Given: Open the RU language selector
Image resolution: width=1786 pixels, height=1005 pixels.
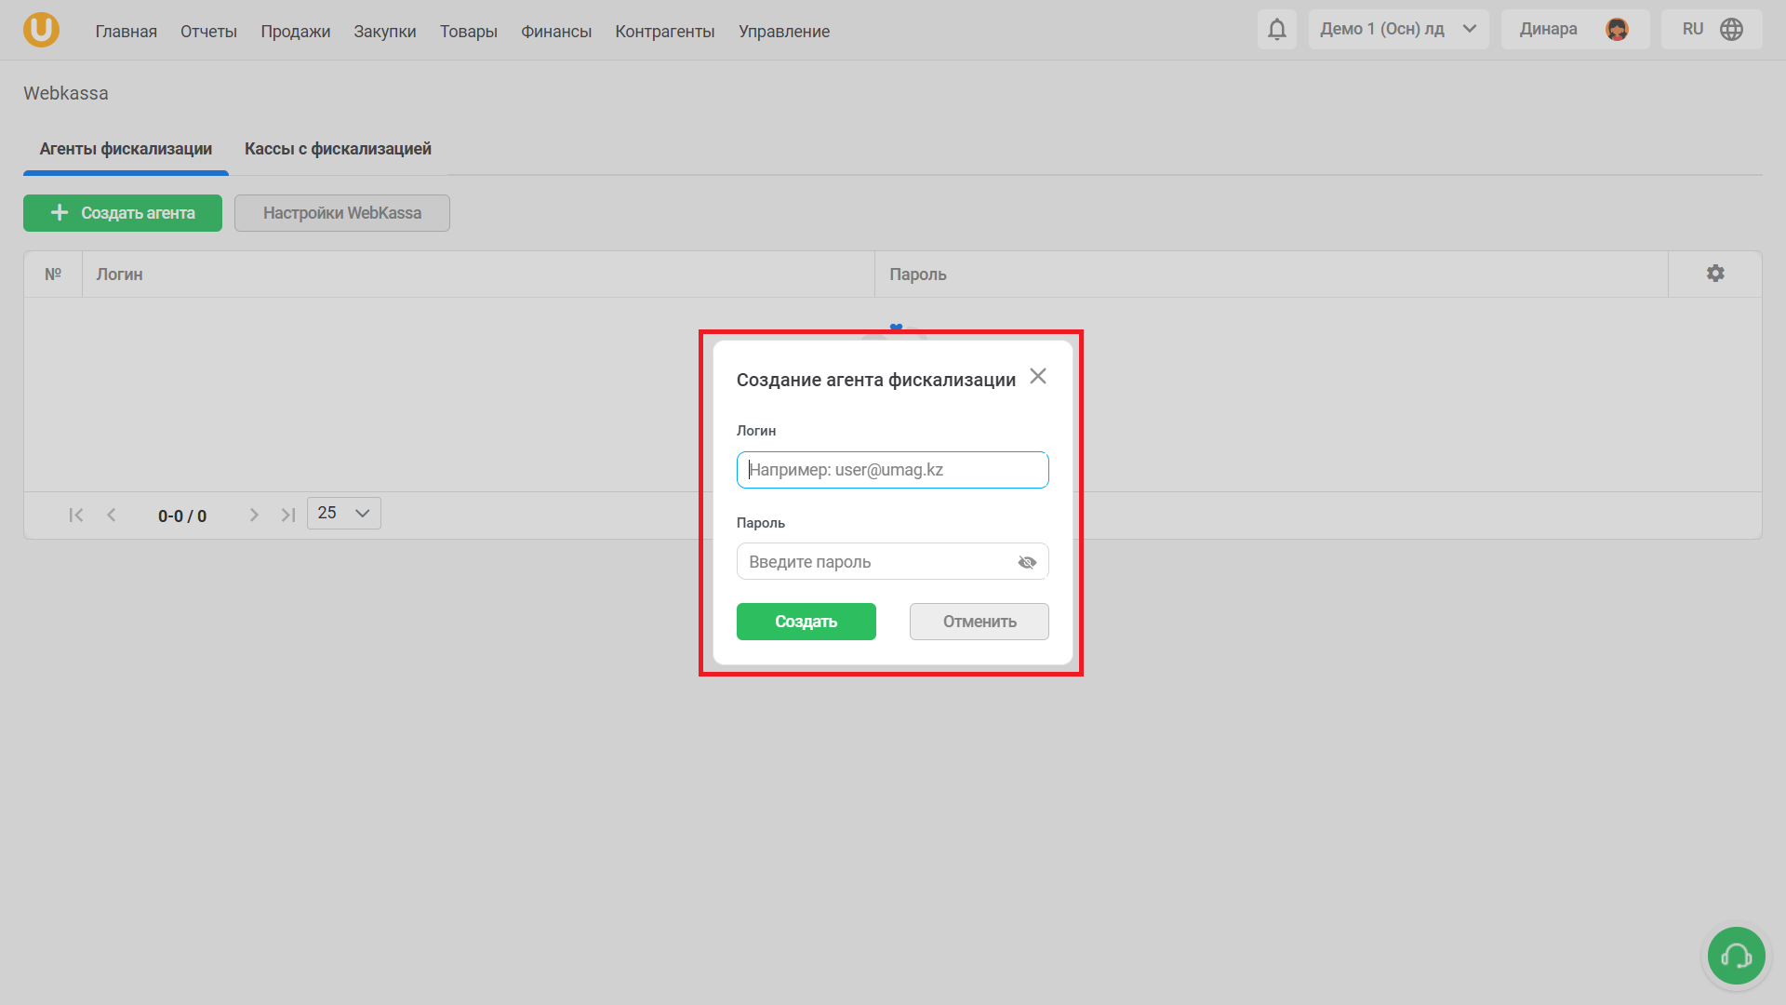Looking at the screenshot, I should 1693,30.
